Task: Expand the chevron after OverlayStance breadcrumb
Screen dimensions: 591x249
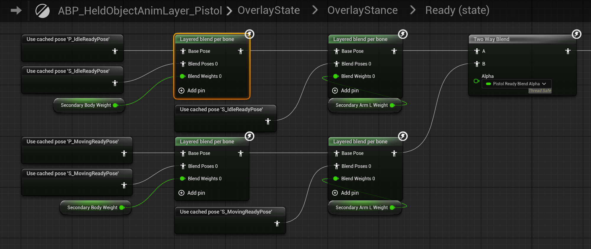Action: [413, 10]
